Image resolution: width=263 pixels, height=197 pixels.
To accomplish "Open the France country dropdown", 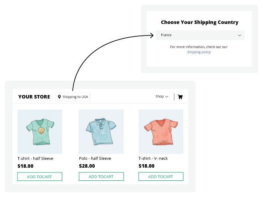I will (200, 35).
